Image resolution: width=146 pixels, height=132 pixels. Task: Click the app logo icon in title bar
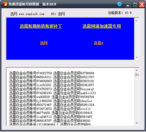(5, 4)
